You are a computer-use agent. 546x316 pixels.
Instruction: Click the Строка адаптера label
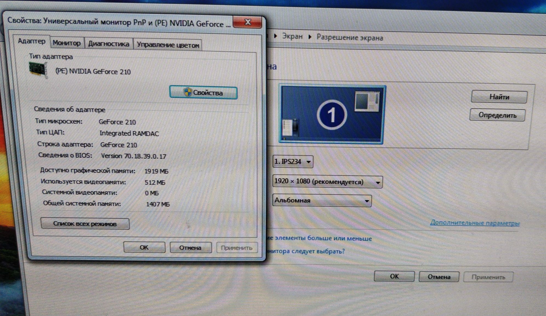(x=65, y=144)
